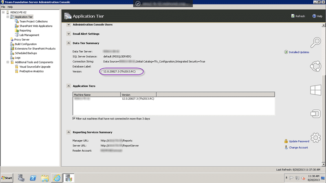This screenshot has width=326, height=183.
Task: Click the Update Password lock icon
Action: tap(286, 141)
